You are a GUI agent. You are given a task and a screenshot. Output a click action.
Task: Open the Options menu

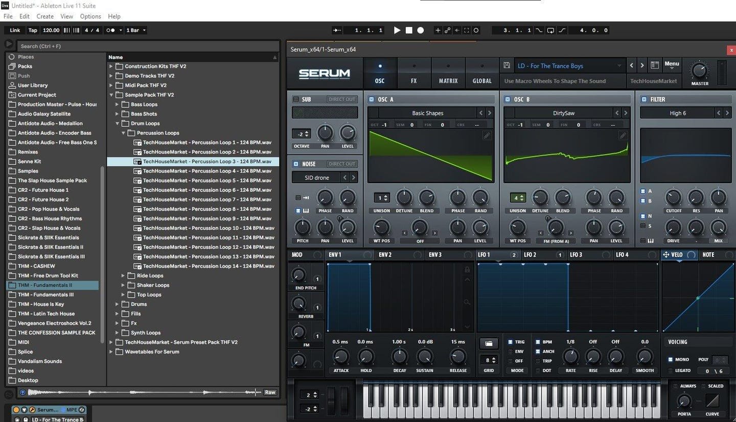pyautogui.click(x=90, y=16)
